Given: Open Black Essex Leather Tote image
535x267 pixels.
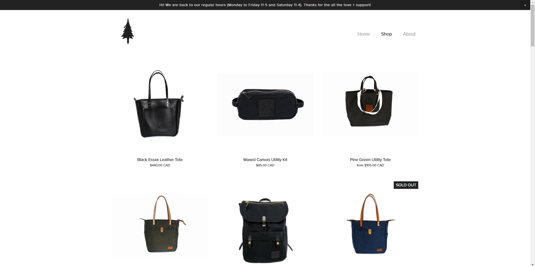Looking at the screenshot, I should [160, 104].
